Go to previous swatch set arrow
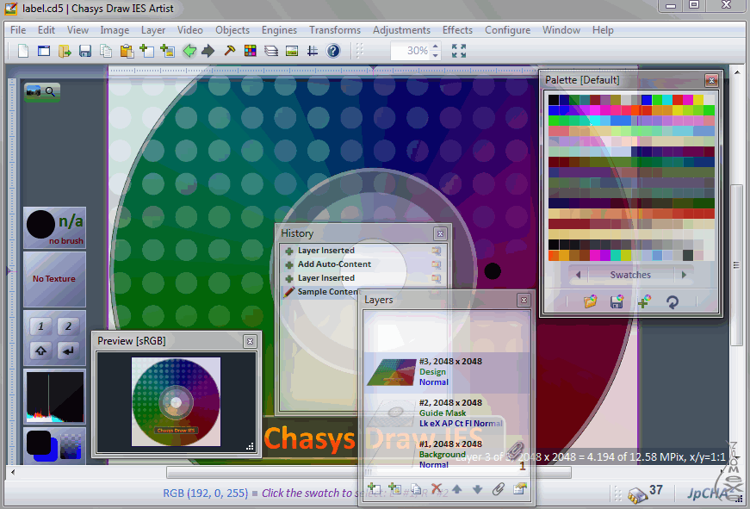 (x=578, y=275)
